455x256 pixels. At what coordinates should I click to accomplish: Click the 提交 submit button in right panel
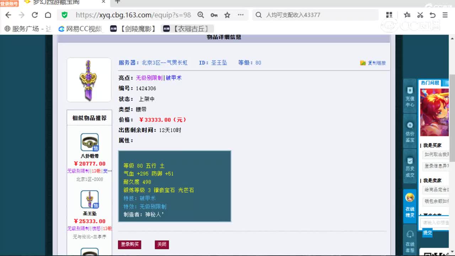pos(427,233)
